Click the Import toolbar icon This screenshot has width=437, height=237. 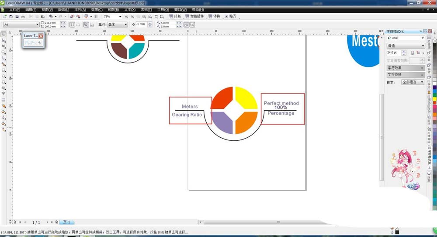click(x=72, y=17)
